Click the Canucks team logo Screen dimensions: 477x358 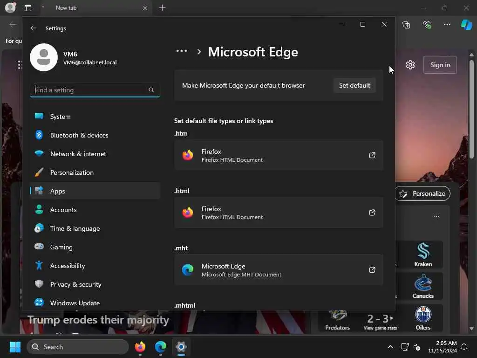click(x=423, y=283)
